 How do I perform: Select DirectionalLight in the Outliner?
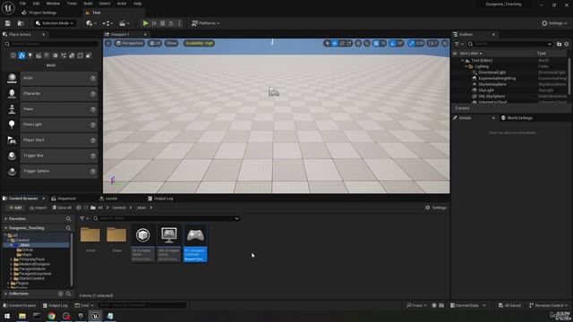(x=492, y=72)
